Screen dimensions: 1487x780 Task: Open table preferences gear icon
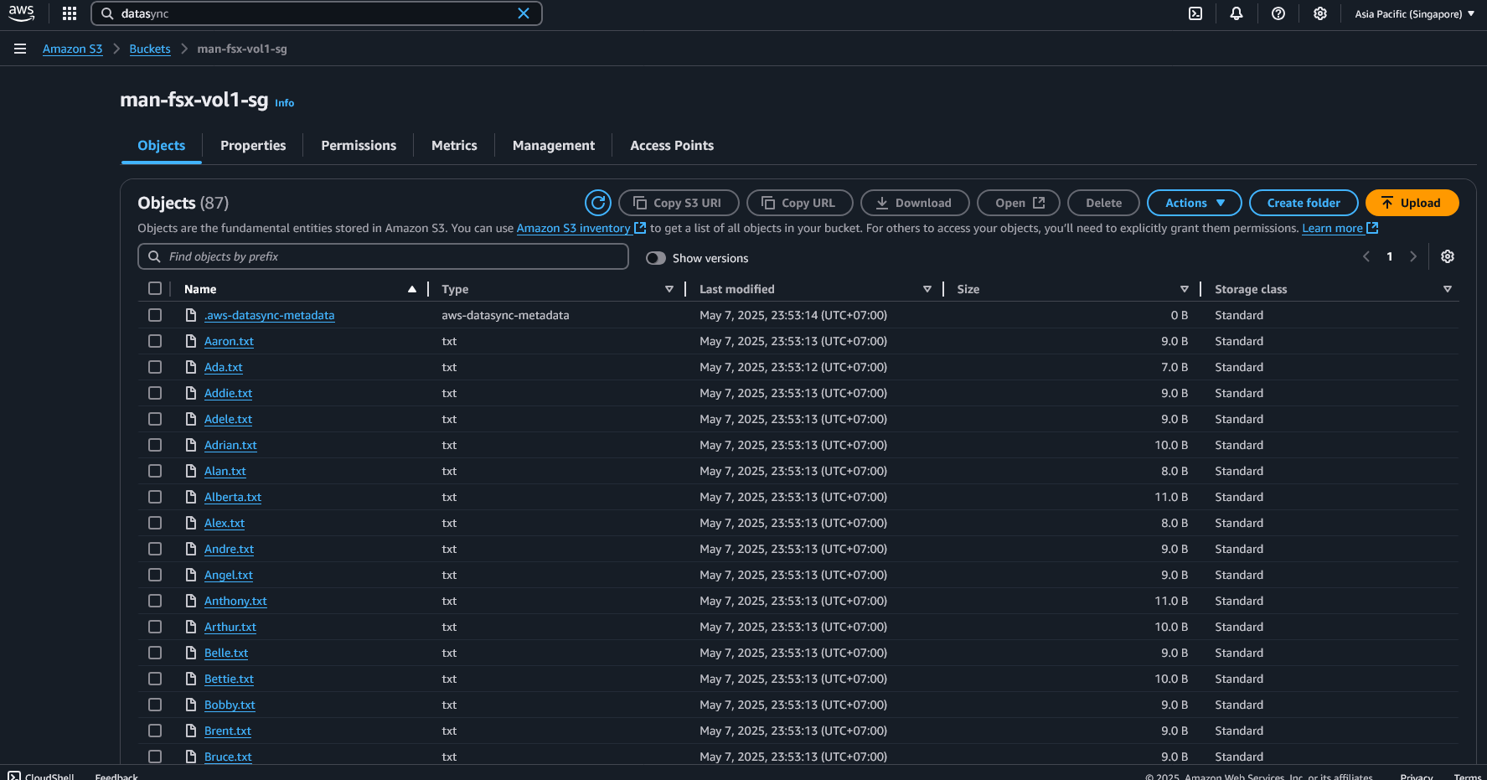pyautogui.click(x=1448, y=256)
